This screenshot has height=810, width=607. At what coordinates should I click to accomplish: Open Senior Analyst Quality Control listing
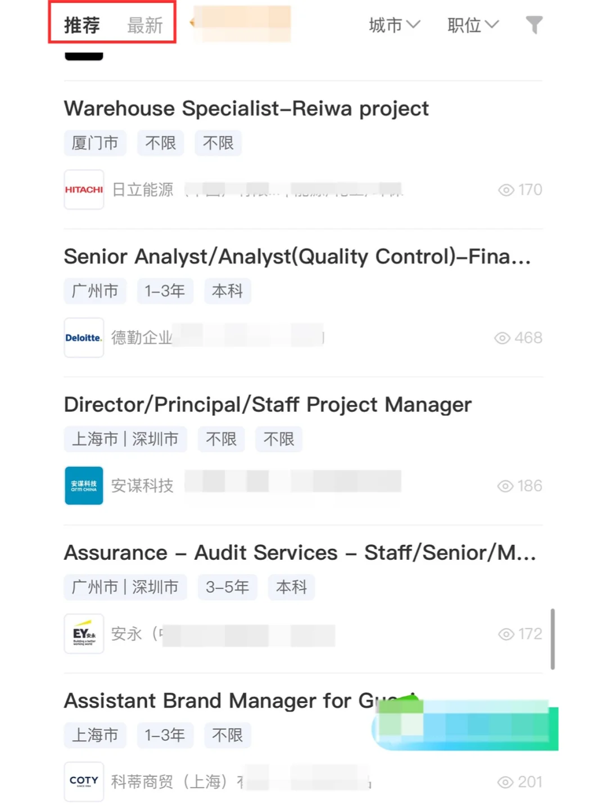click(297, 256)
